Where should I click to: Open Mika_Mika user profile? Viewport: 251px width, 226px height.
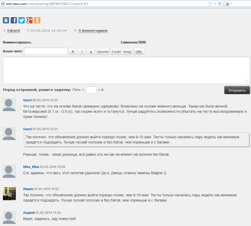coord(31,167)
